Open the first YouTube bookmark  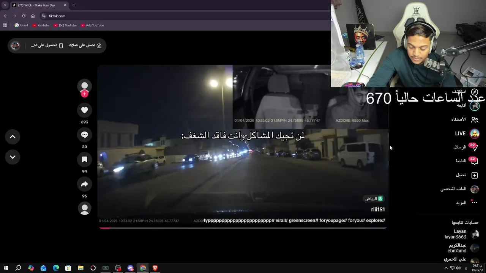point(41,25)
